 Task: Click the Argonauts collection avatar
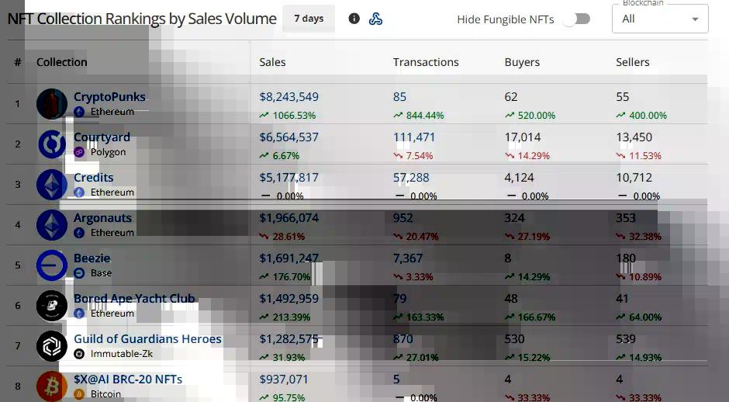tap(52, 225)
